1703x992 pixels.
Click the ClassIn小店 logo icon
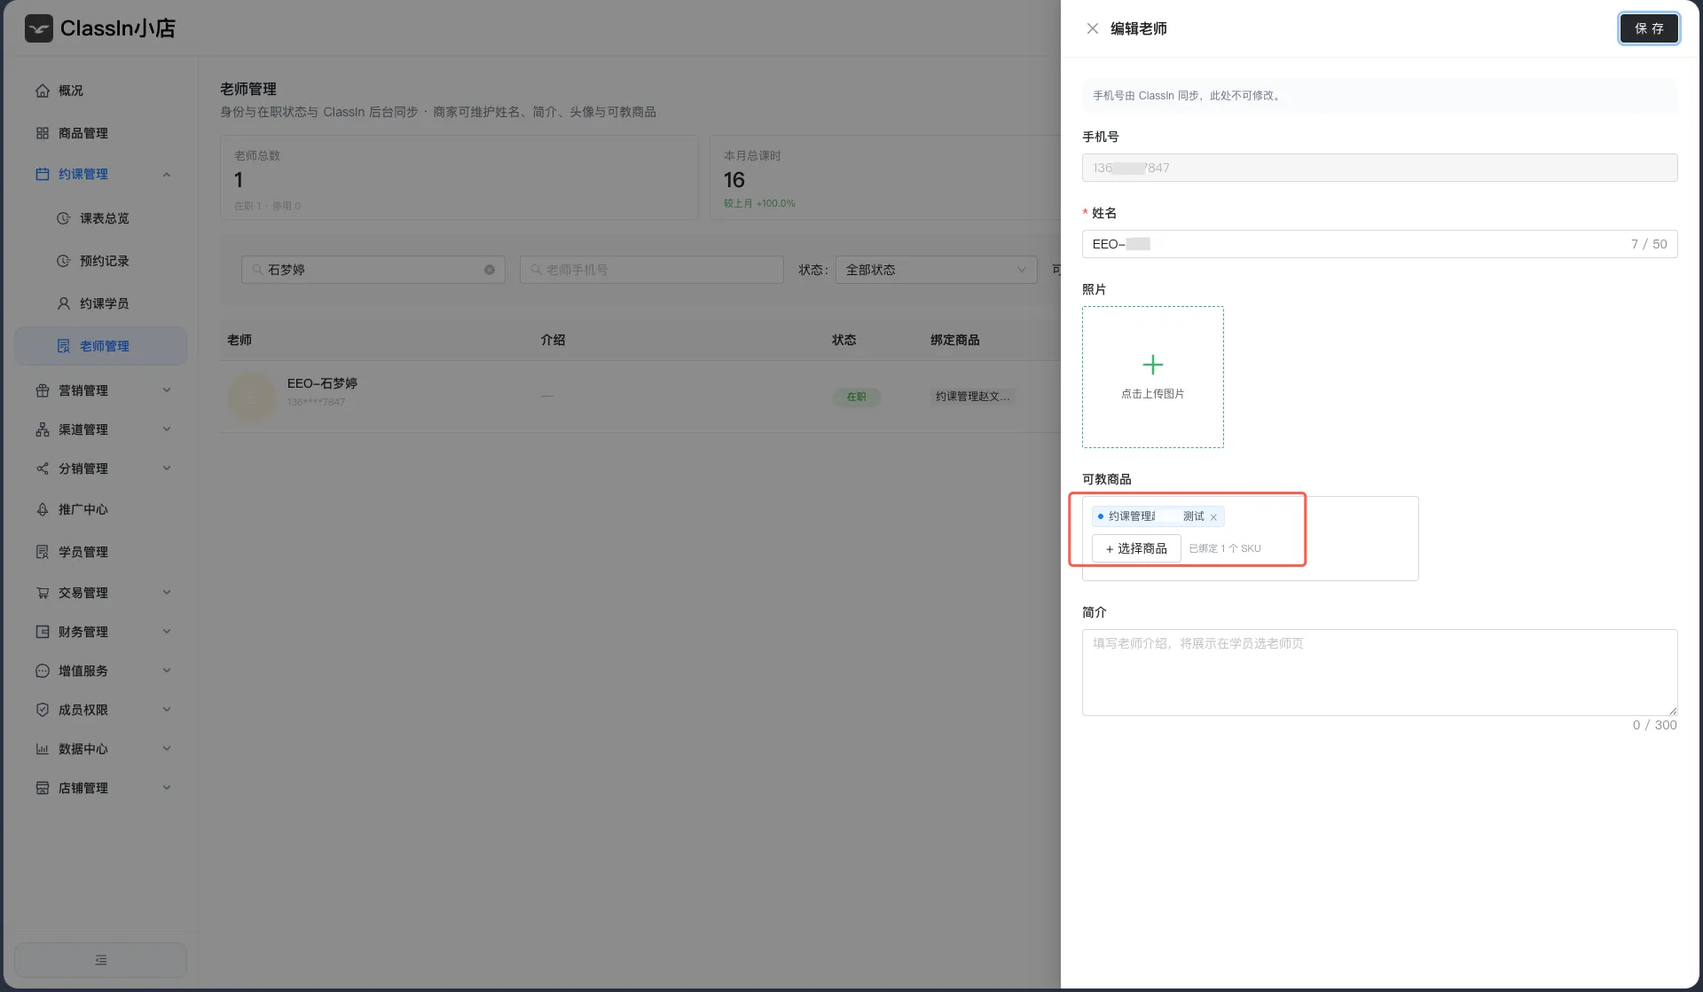pos(39,28)
